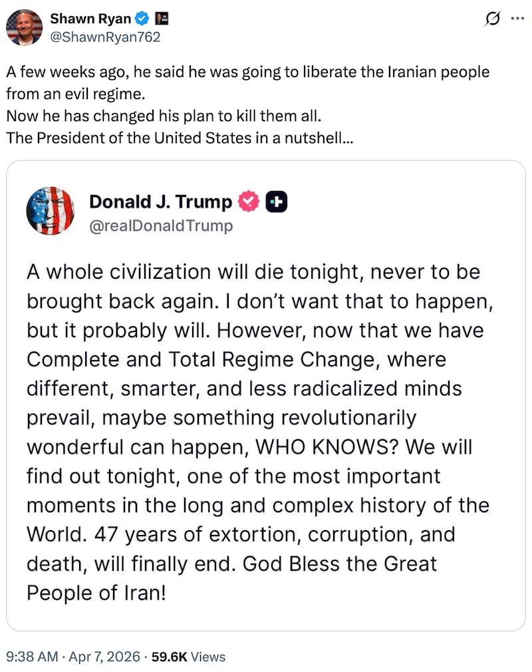Click Shawn Ryan's blue verified checkmark
The height and width of the screenshot is (672, 532).
pyautogui.click(x=142, y=19)
